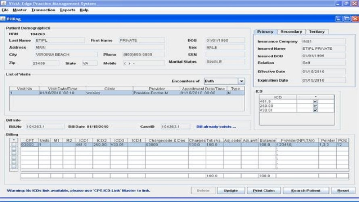
Task: Switch to the Secondary insurance tab
Action: click(x=291, y=32)
